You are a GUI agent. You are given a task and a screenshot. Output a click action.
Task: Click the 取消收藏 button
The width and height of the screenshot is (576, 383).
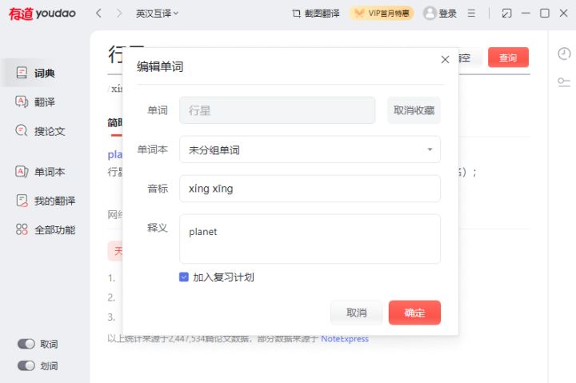(x=414, y=110)
